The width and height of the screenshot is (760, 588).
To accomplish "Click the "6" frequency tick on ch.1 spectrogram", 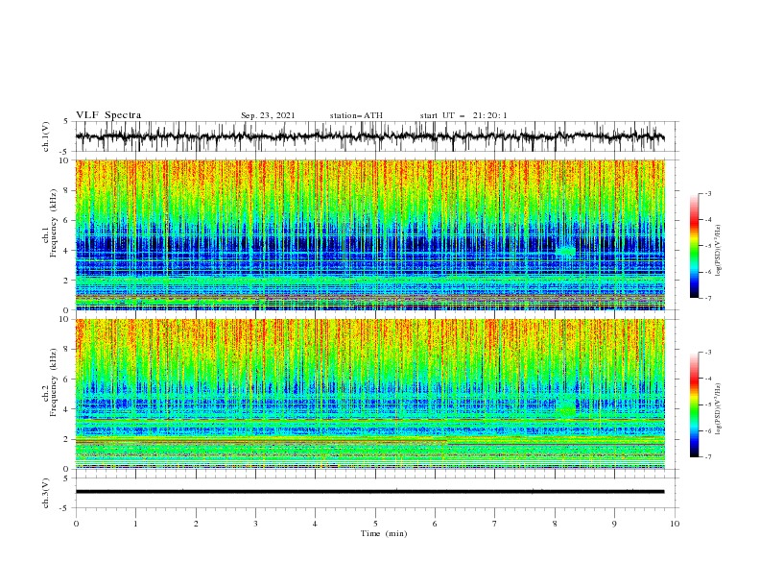I will pyautogui.click(x=67, y=221).
